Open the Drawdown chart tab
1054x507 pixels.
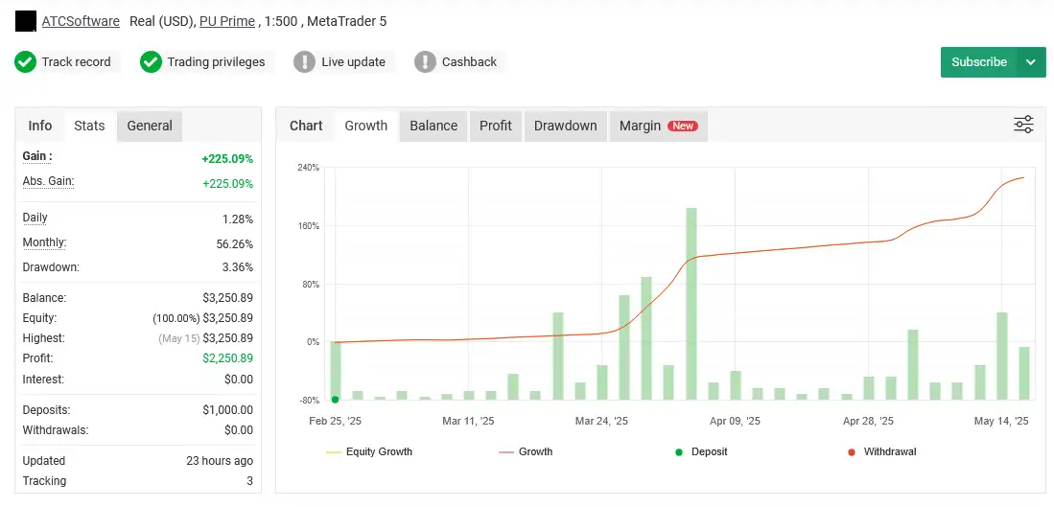tap(565, 126)
